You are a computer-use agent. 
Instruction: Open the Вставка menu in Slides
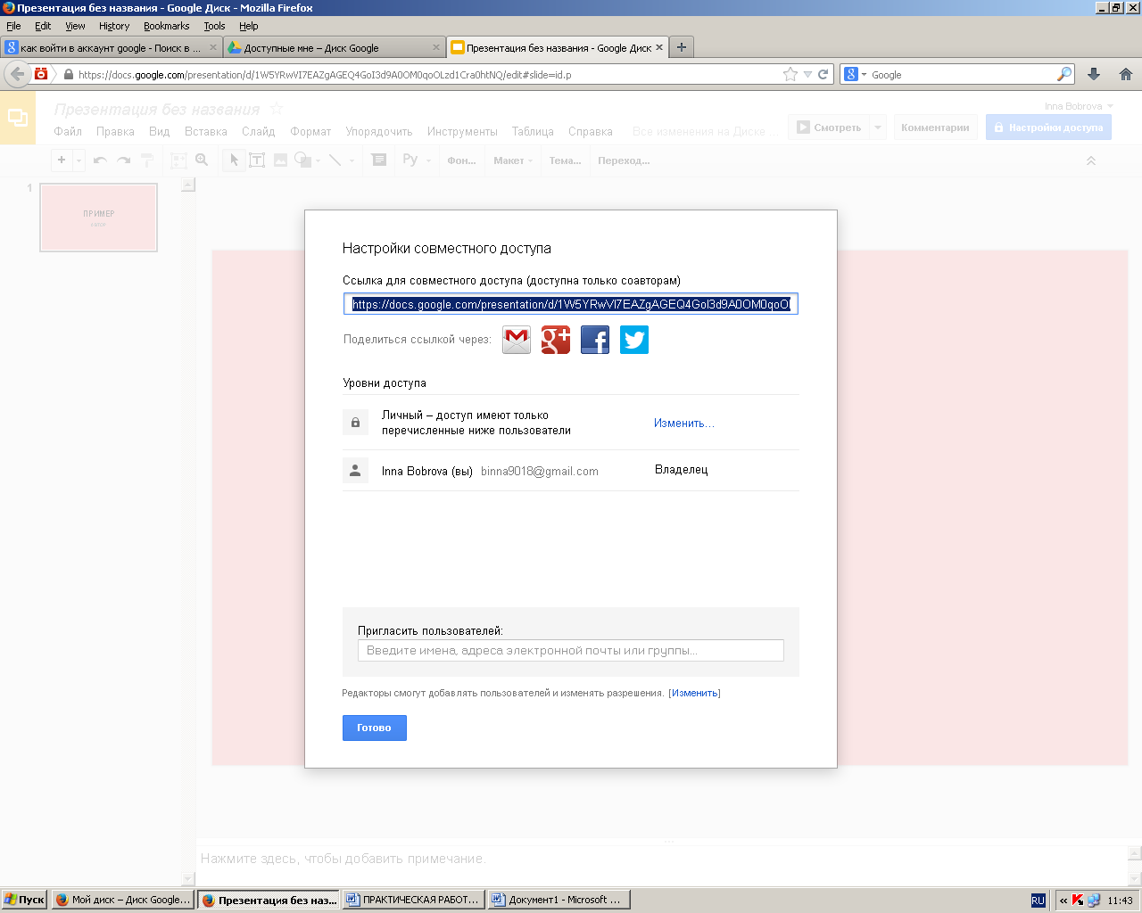click(x=206, y=131)
